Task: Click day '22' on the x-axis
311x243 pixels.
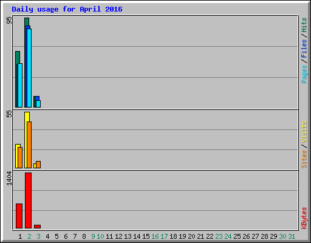Action: pos(210,236)
